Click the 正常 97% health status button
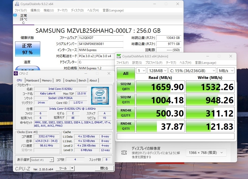 pos(27,49)
